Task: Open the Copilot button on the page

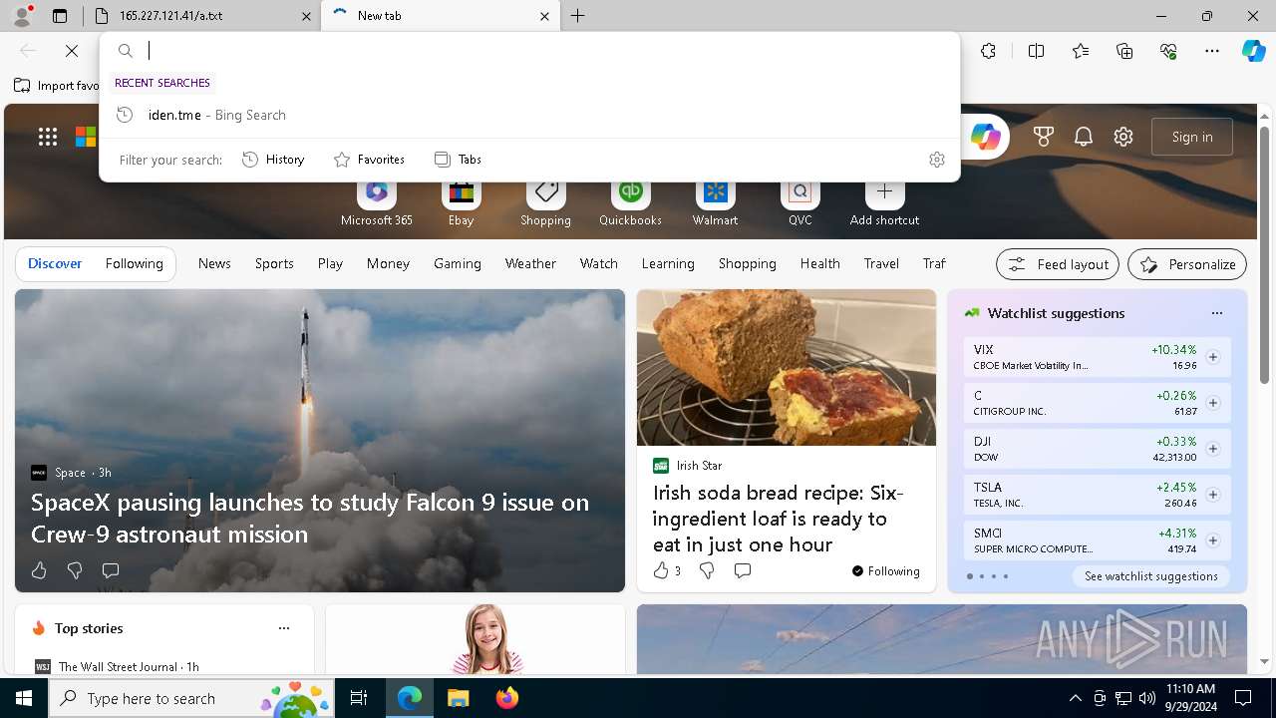Action: tap(986, 138)
